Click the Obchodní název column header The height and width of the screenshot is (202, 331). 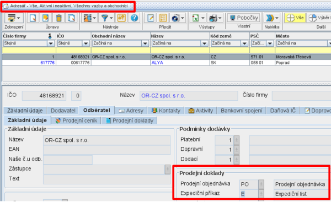coord(120,36)
